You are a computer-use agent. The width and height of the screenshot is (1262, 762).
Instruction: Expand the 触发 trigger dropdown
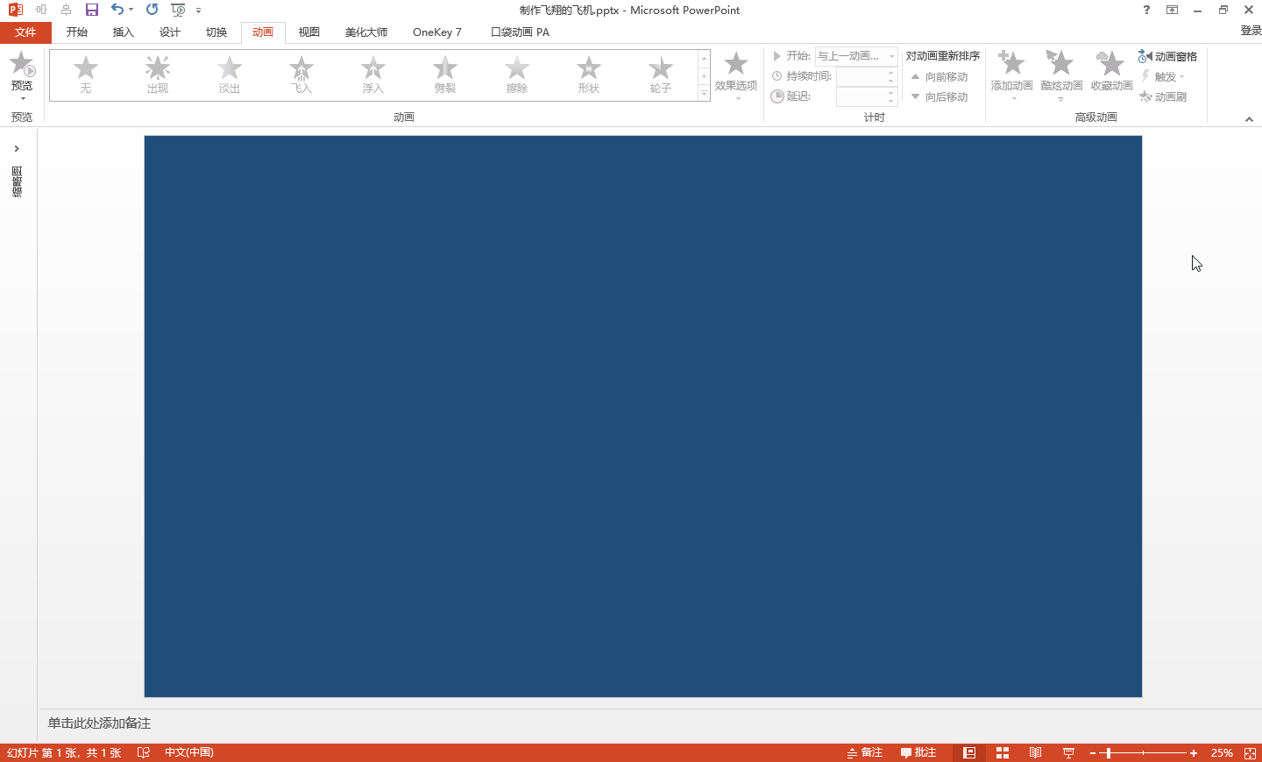click(x=1163, y=77)
